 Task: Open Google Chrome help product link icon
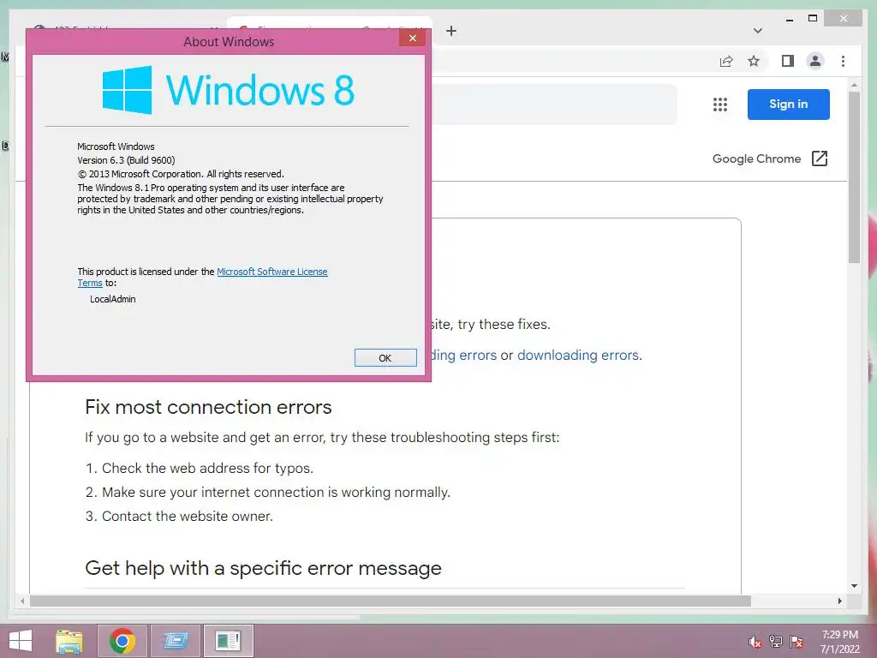point(820,159)
